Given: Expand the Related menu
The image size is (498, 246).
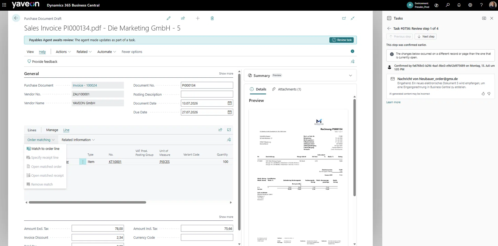Looking at the screenshot, I should coord(84,52).
